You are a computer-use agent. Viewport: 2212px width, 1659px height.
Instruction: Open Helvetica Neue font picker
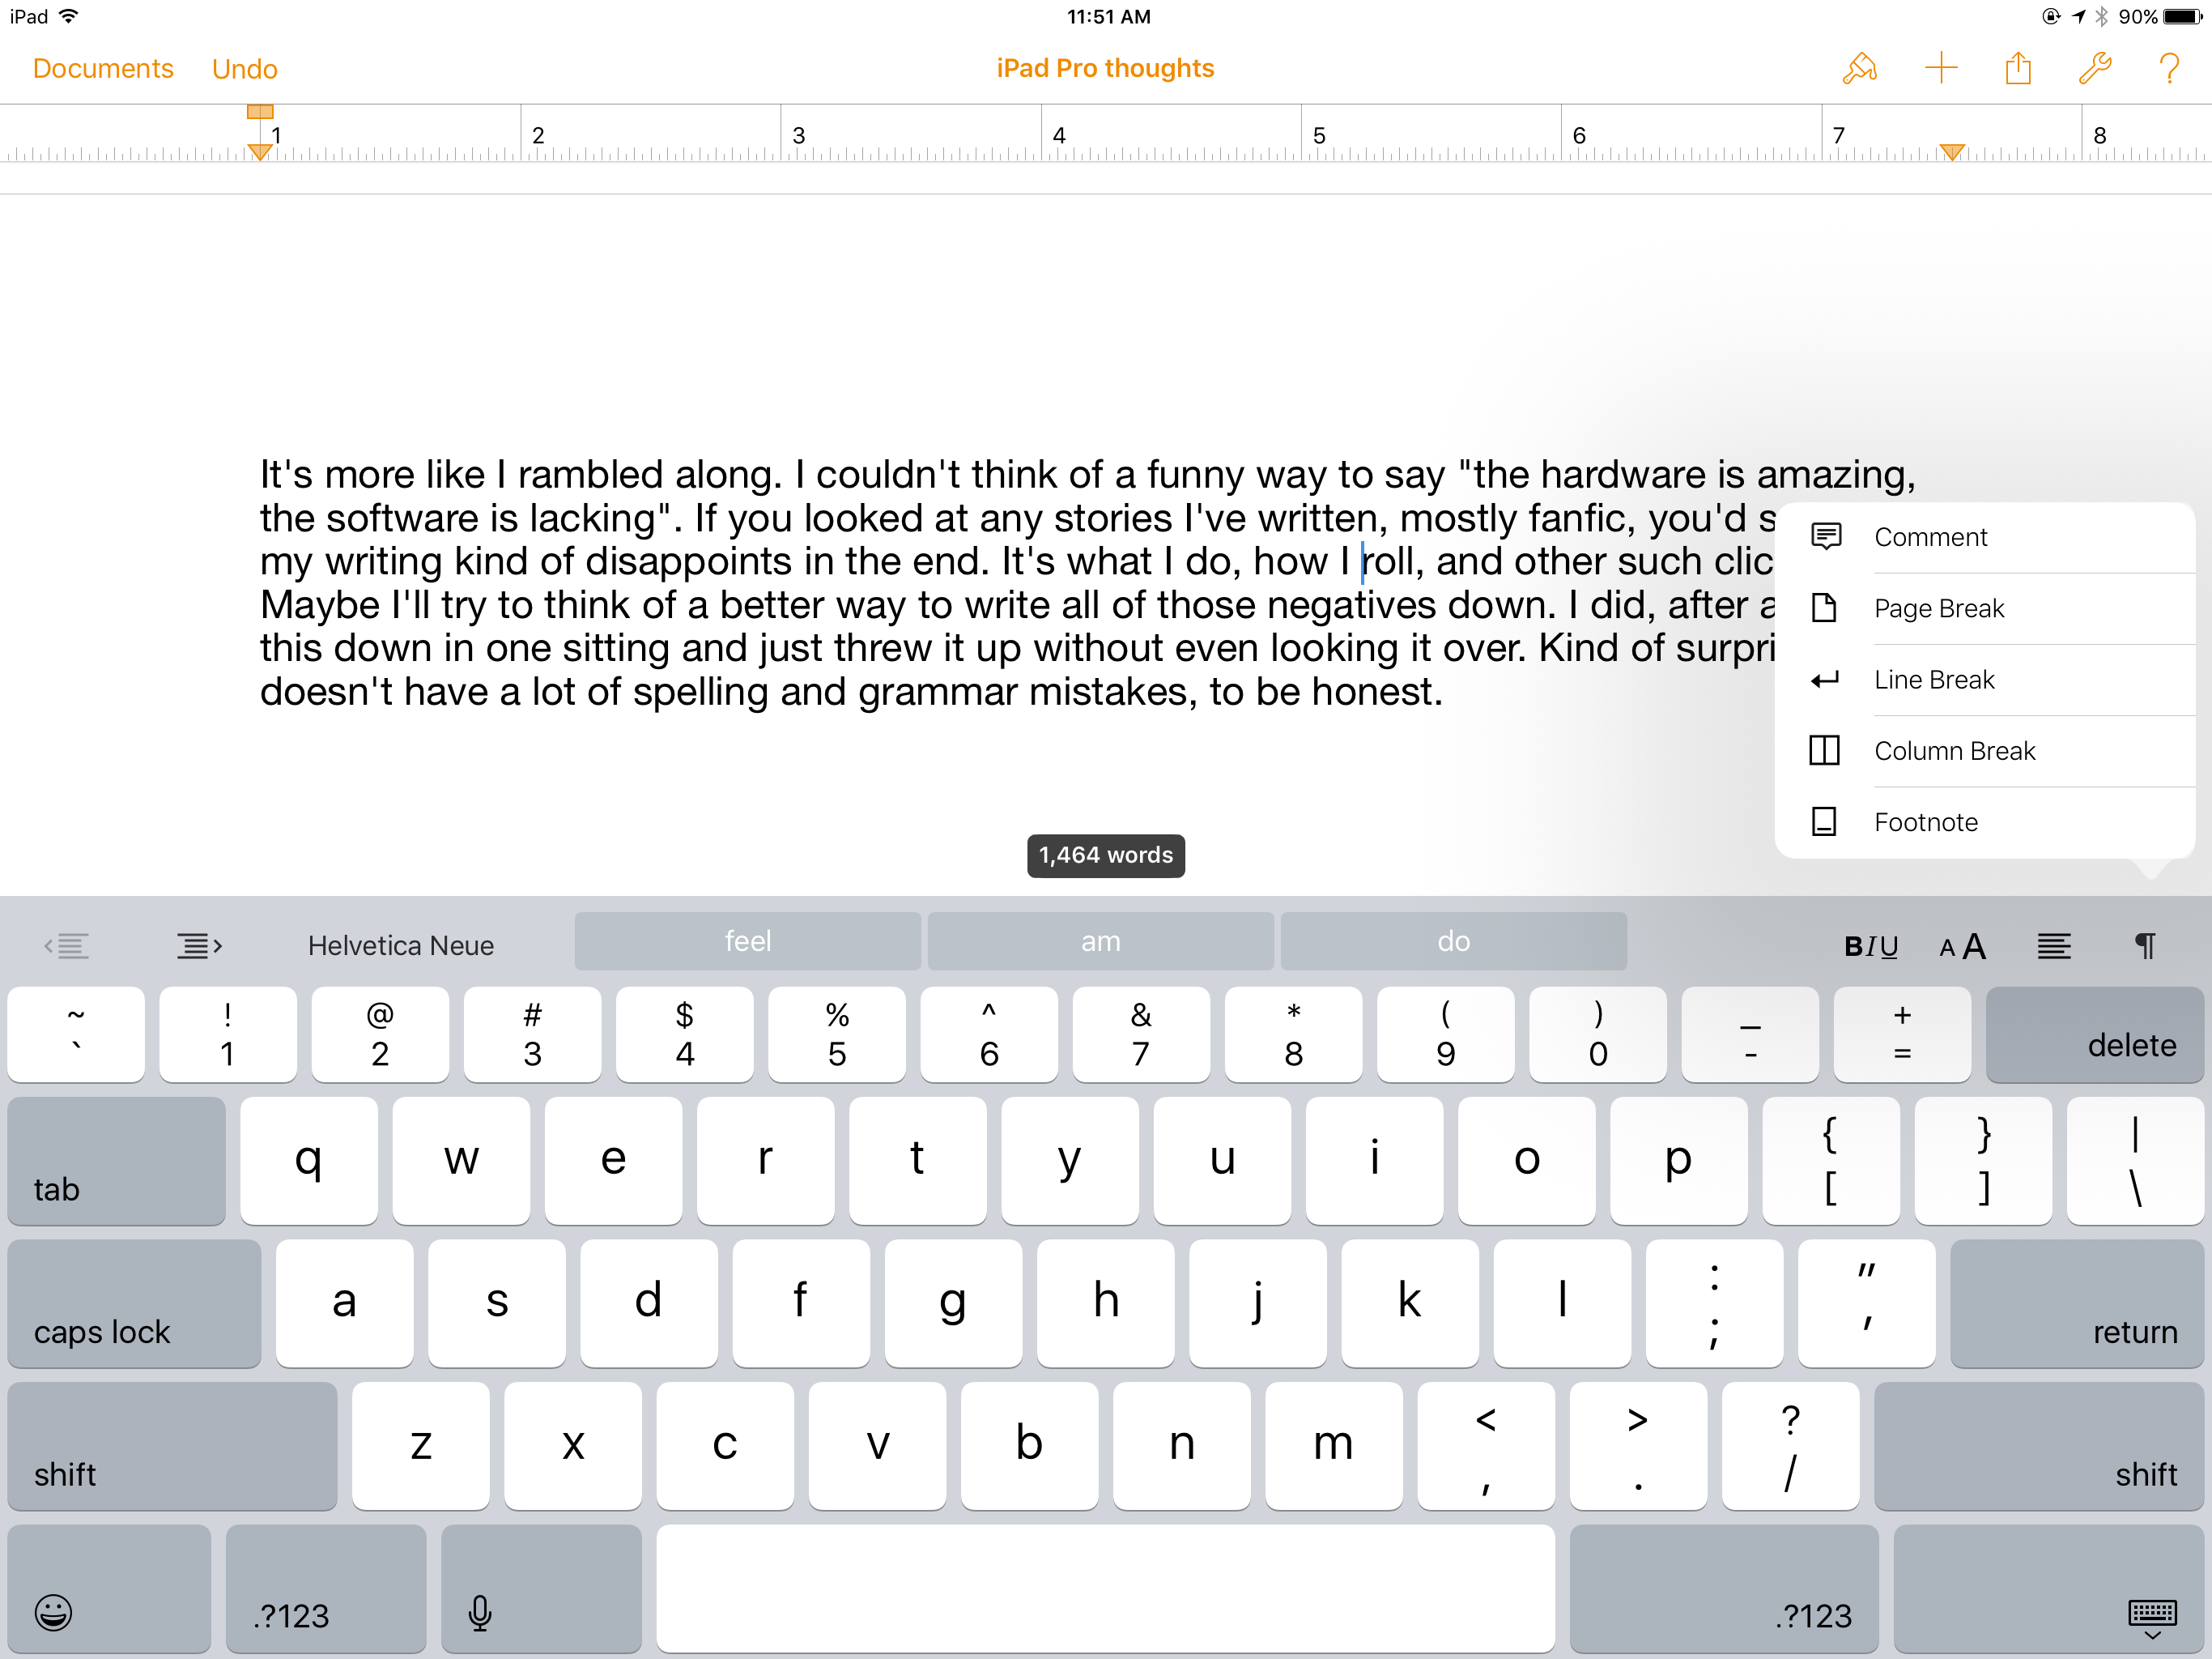pyautogui.click(x=401, y=945)
